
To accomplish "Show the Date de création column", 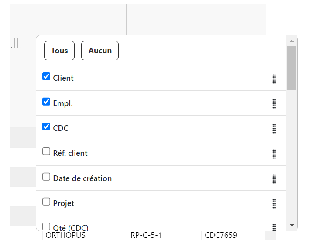I will [46, 177].
